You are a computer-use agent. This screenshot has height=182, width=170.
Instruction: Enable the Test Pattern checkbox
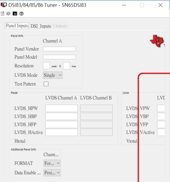(x=46, y=84)
